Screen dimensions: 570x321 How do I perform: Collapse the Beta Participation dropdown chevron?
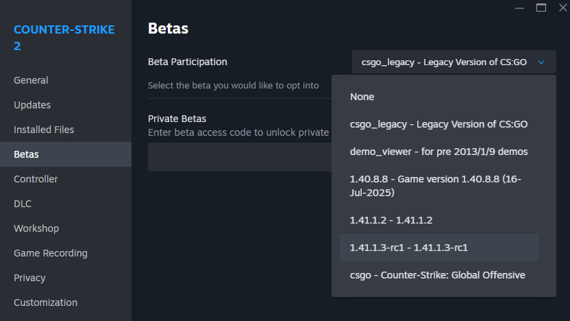541,62
